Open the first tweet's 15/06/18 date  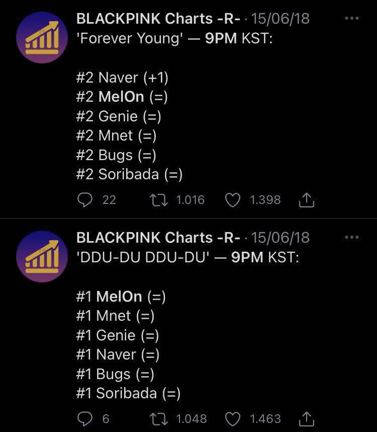[280, 19]
